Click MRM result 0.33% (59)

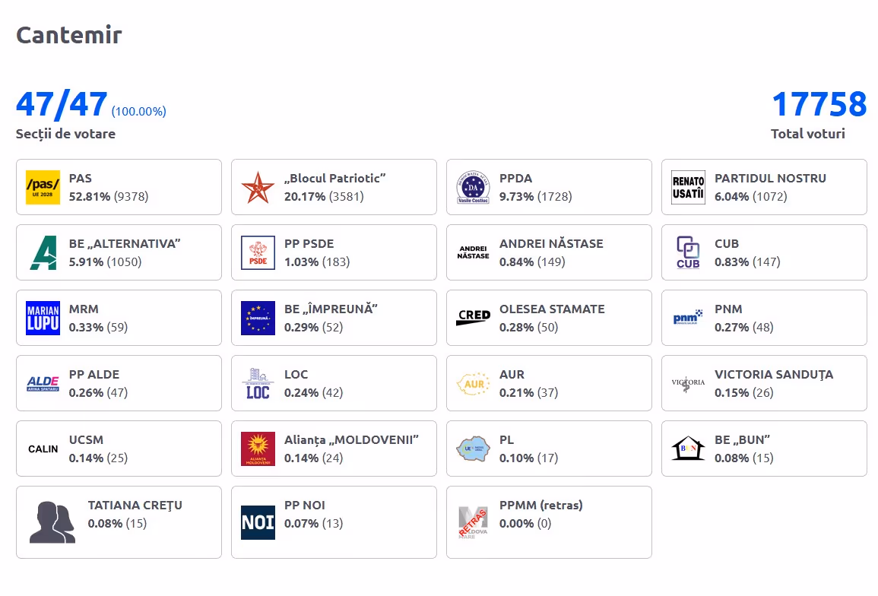tap(99, 328)
